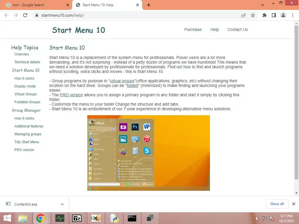
Task: Click the page vertical scrollbar thumb
Action: (296, 102)
